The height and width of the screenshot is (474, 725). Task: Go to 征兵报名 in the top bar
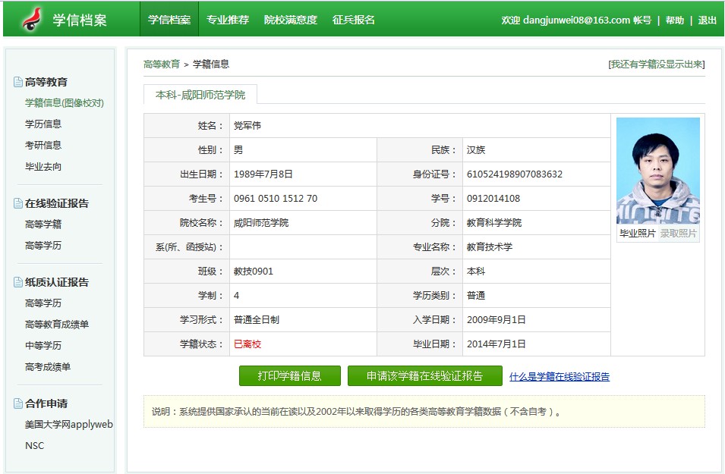[x=354, y=20]
